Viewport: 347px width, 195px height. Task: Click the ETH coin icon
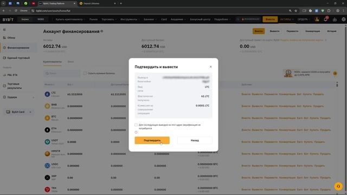(x=47, y=130)
